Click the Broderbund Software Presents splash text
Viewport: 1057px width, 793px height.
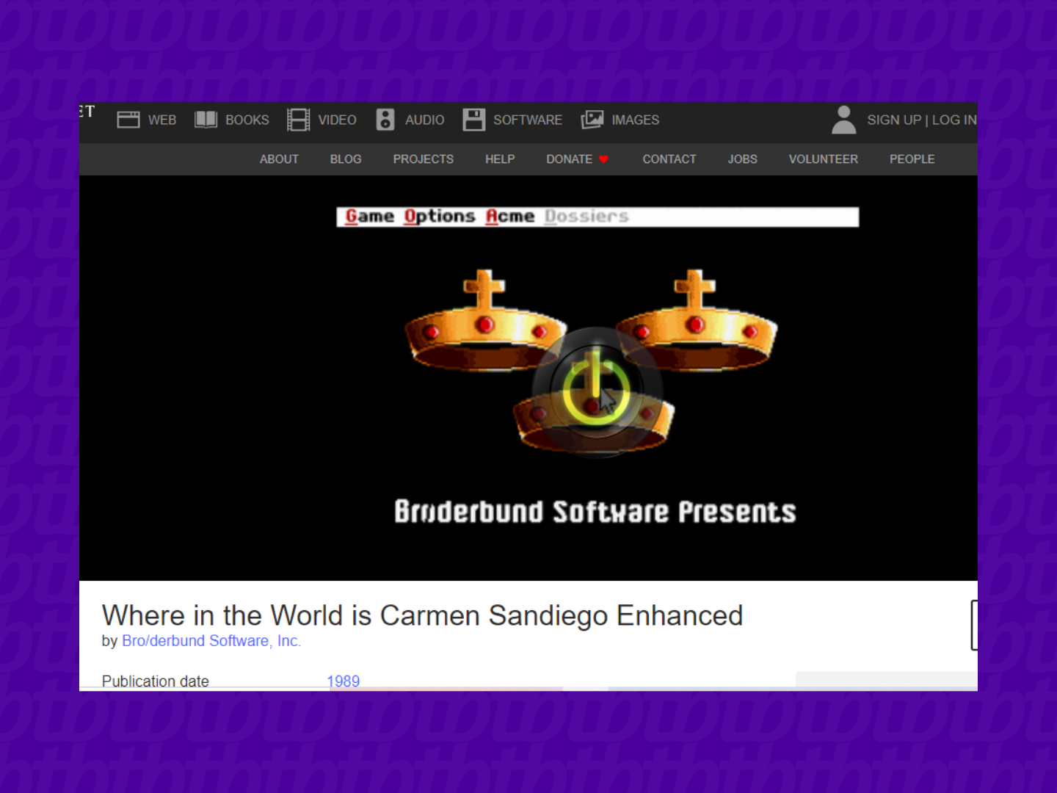[595, 512]
